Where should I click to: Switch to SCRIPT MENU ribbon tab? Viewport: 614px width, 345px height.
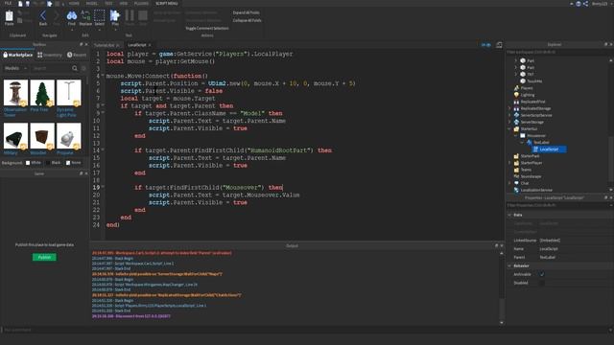(167, 4)
